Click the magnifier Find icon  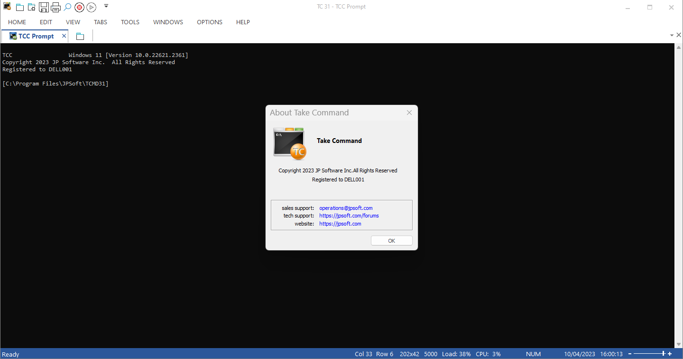[67, 7]
